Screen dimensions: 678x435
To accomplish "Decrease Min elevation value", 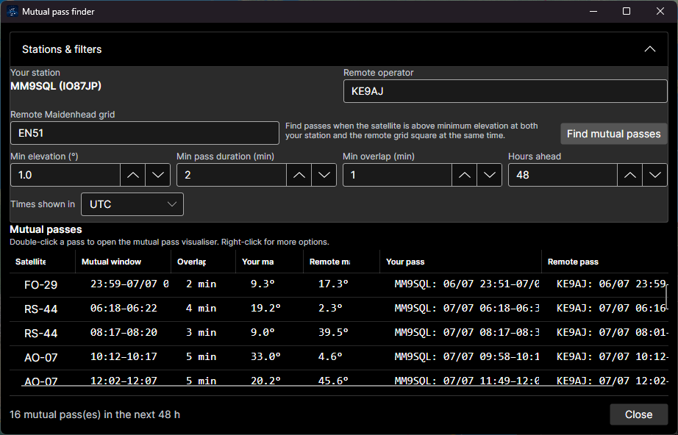I will coord(158,175).
